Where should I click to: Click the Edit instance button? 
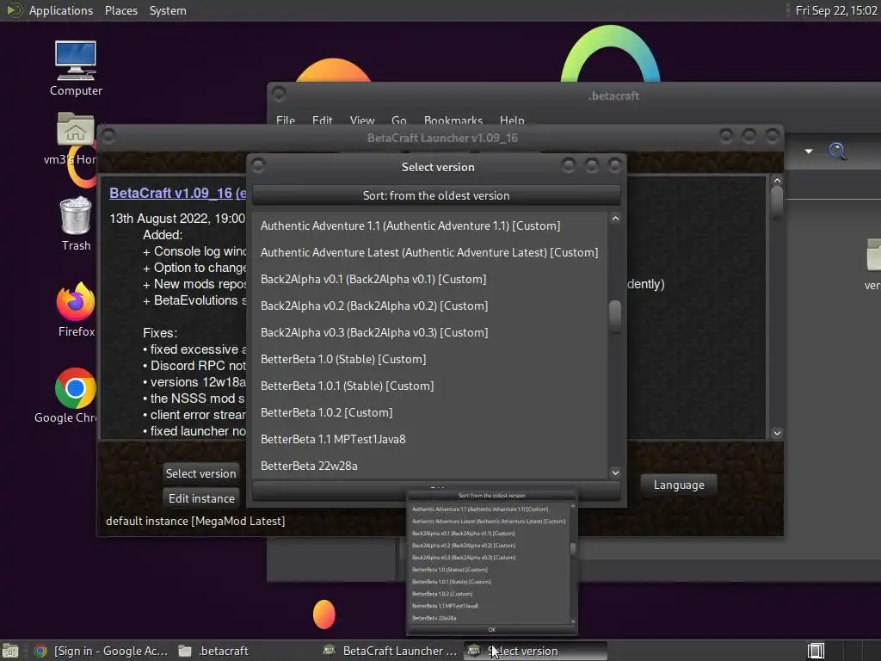click(201, 498)
